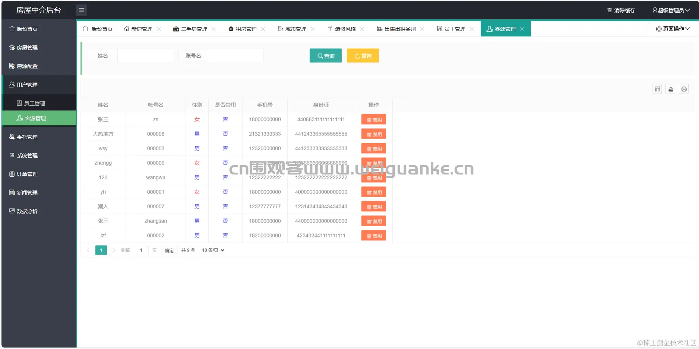Open the 10 条/页 page size dropdown
This screenshot has width=699, height=349.
(213, 250)
